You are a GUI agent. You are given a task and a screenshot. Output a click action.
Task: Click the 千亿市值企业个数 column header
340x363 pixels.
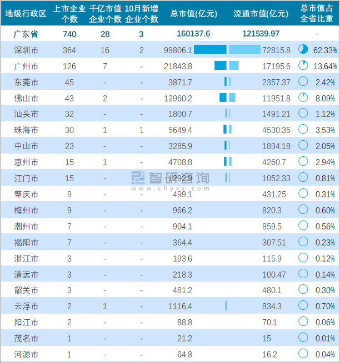pyautogui.click(x=106, y=13)
